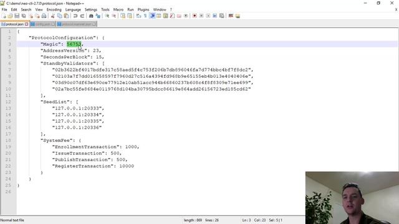Click the Open file toolbar icon
The image size is (399, 224).
tap(10, 16)
